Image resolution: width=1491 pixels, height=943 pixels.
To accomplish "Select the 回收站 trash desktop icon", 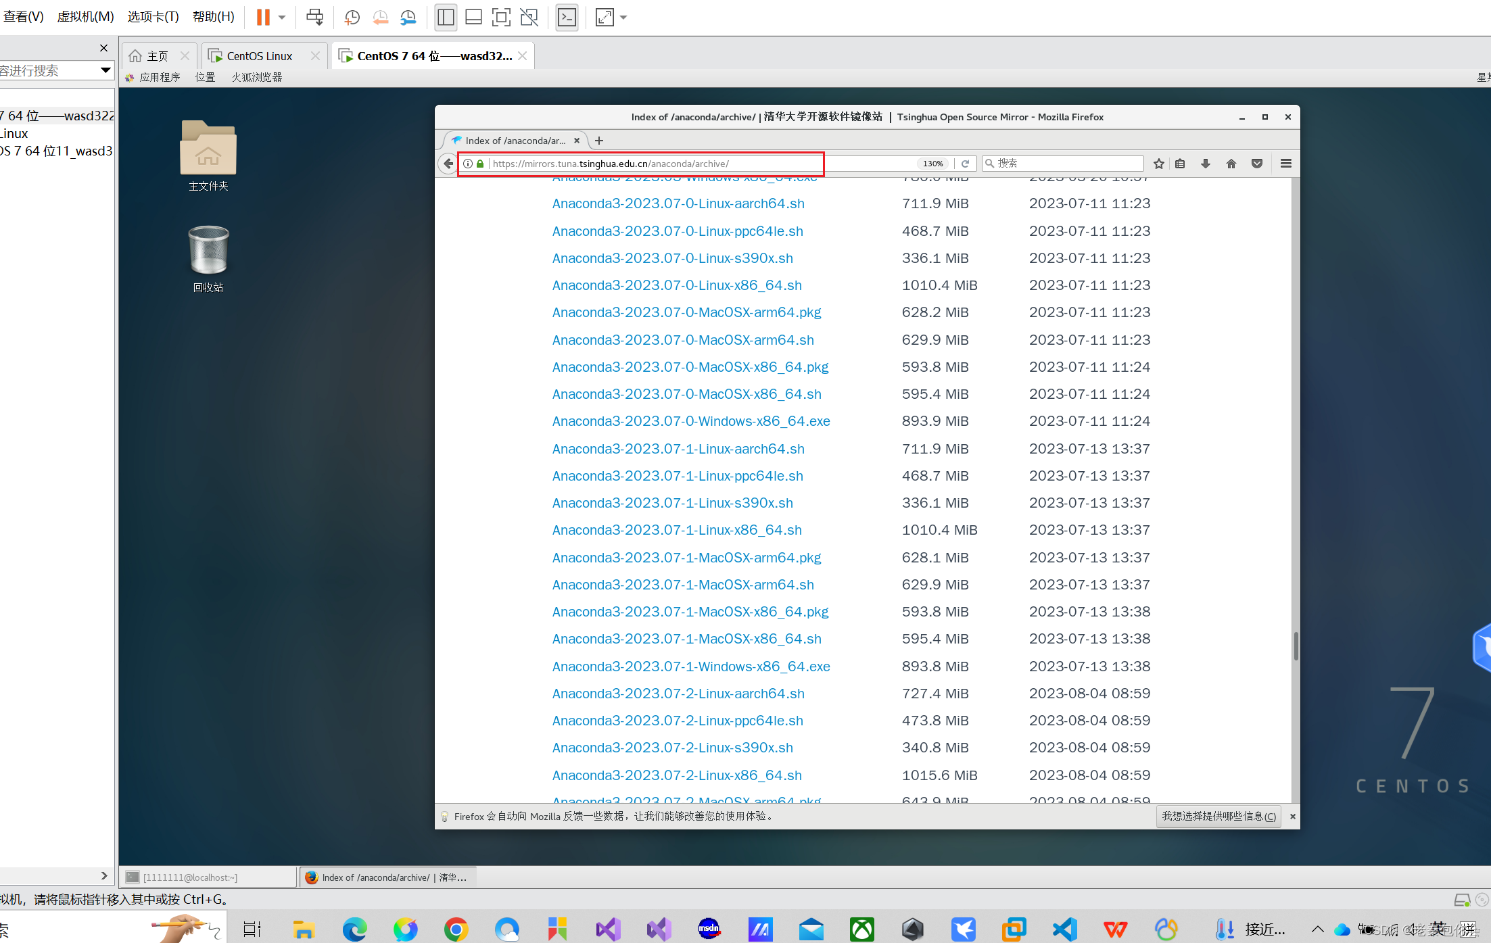I will pyautogui.click(x=208, y=259).
